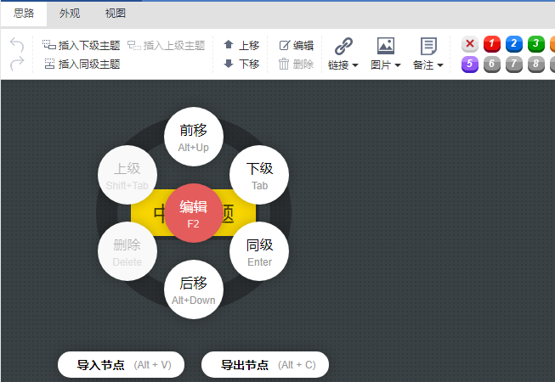Click the chain link icon
Viewport: 555px width, 382px height.
click(343, 46)
